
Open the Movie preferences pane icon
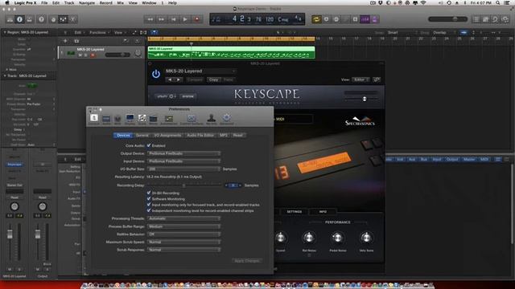[154, 120]
